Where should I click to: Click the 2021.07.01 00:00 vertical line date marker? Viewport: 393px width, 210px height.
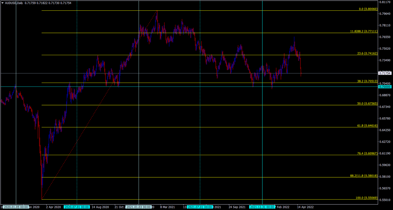pyautogui.click(x=200, y=207)
